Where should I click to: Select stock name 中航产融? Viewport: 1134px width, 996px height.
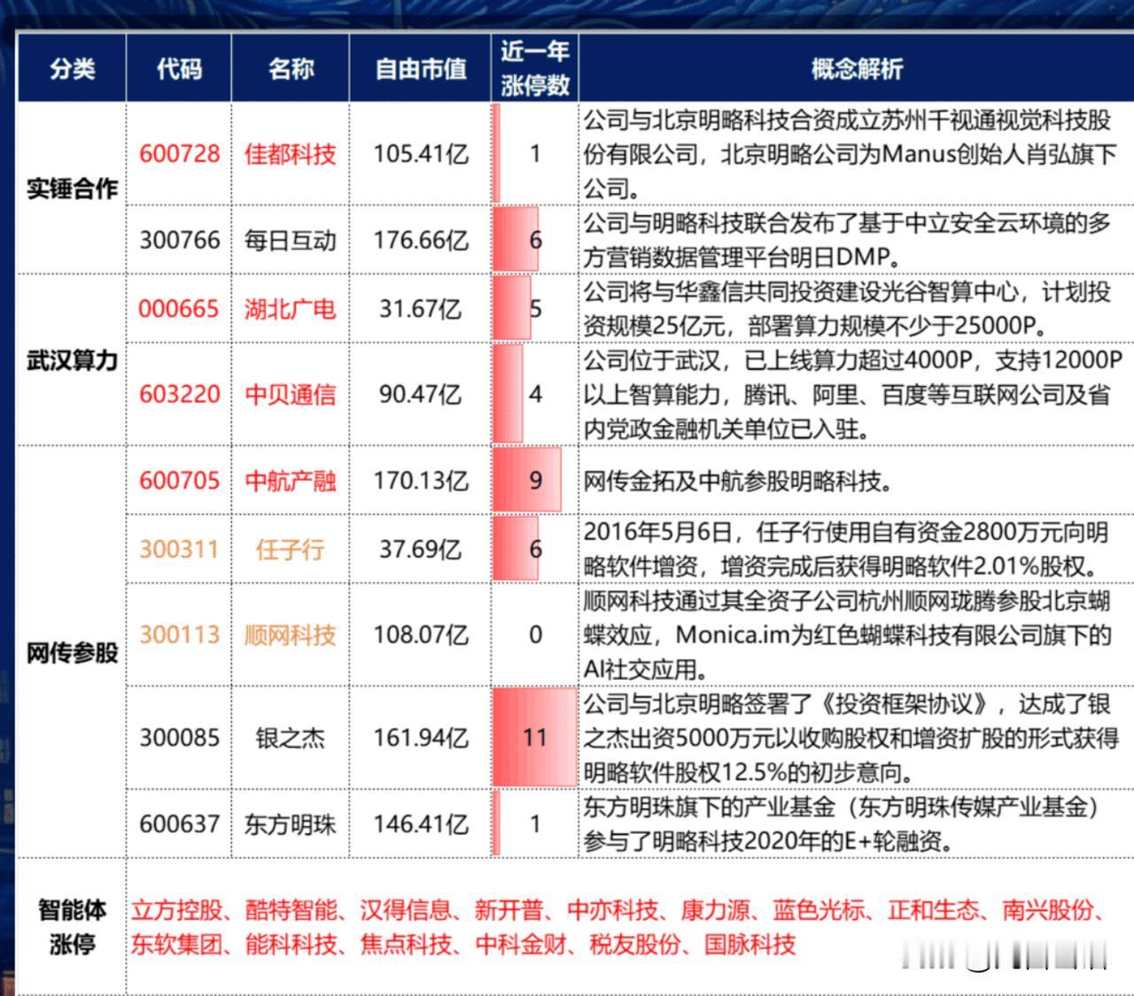click(x=291, y=481)
